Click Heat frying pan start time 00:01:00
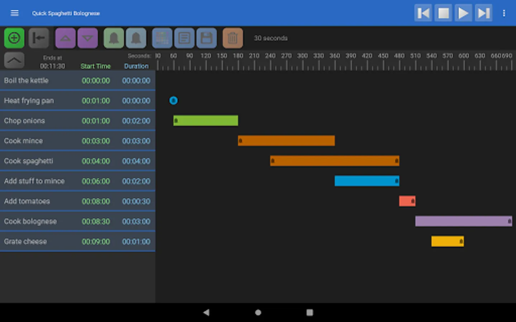516x322 pixels. (x=96, y=101)
